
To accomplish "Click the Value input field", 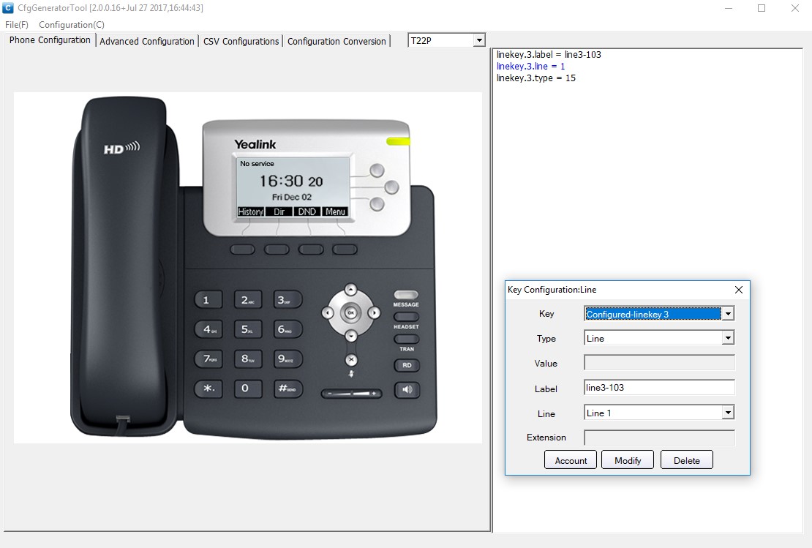I will pyautogui.click(x=659, y=363).
